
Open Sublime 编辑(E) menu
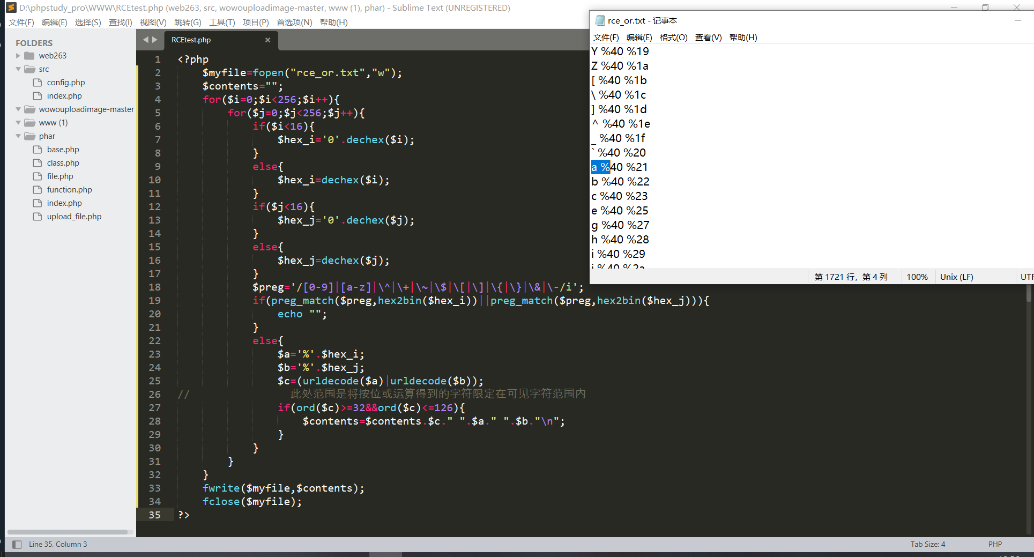(x=55, y=22)
